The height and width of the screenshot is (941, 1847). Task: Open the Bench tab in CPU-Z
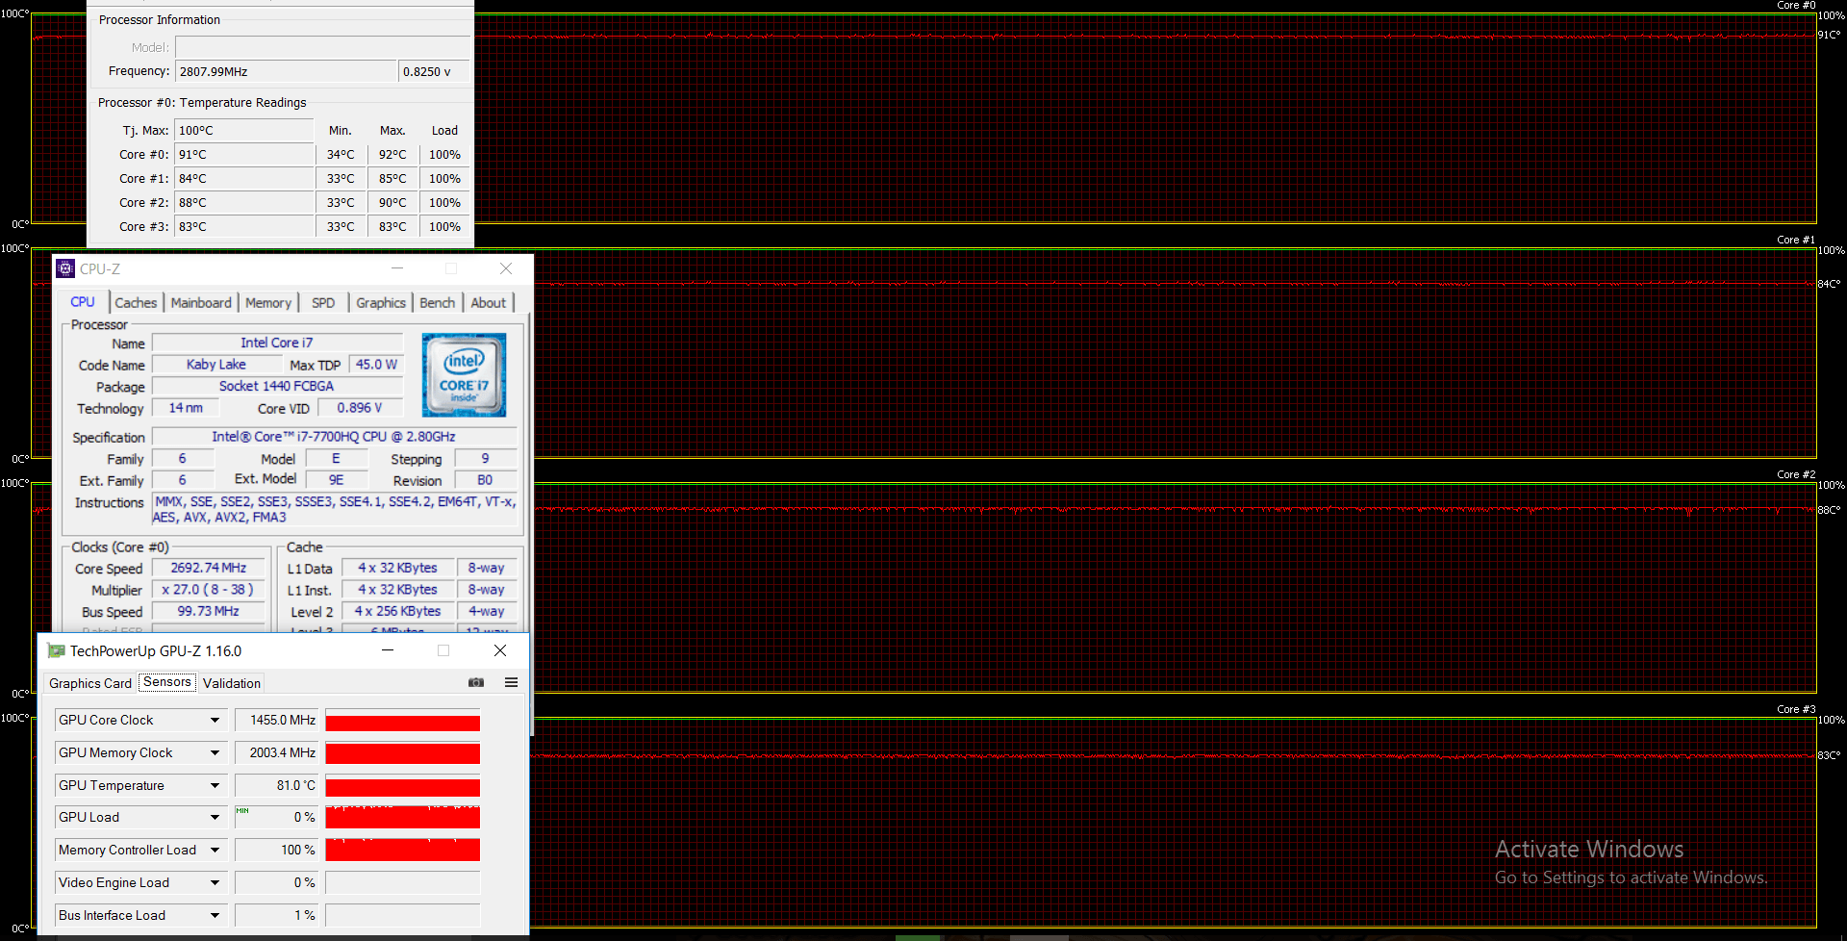438,302
